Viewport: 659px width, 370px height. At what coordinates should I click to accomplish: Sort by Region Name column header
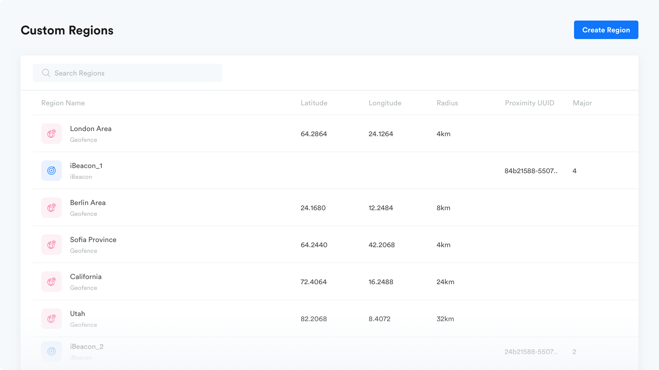pyautogui.click(x=63, y=103)
